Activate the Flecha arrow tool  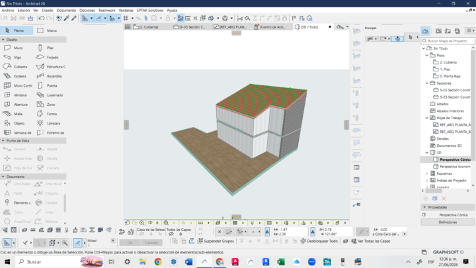pyautogui.click(x=17, y=30)
